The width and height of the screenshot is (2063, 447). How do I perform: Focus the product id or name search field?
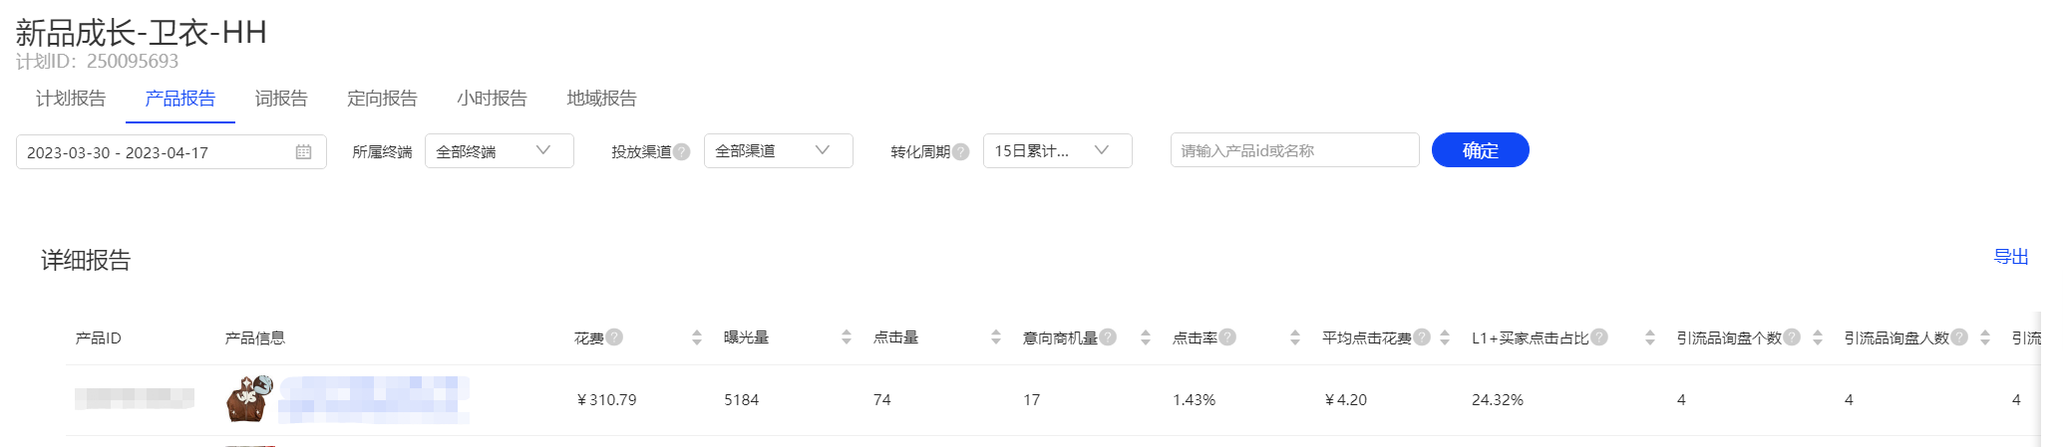1294,150
